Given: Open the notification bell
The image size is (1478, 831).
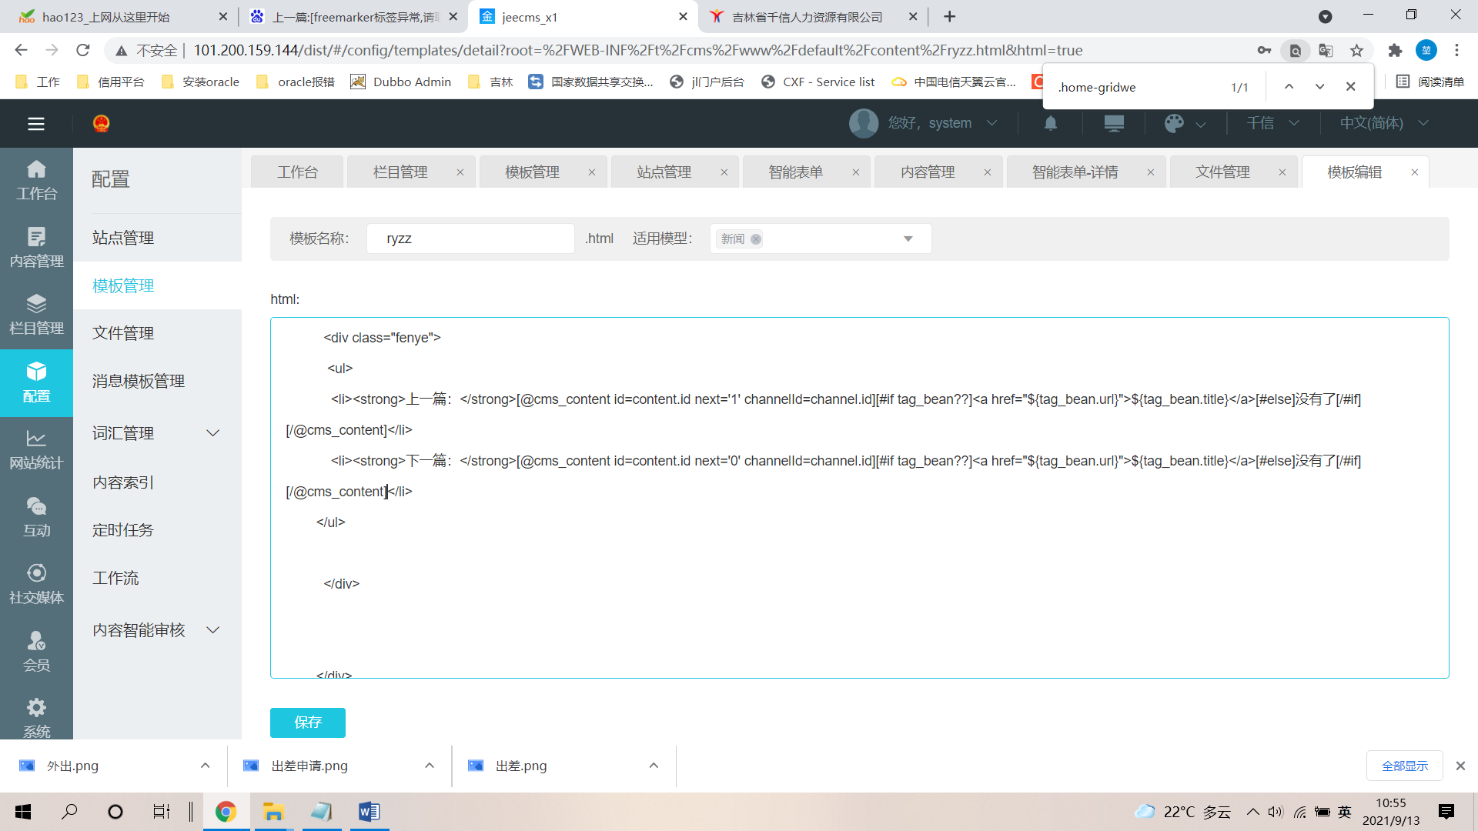Looking at the screenshot, I should click(x=1050, y=123).
